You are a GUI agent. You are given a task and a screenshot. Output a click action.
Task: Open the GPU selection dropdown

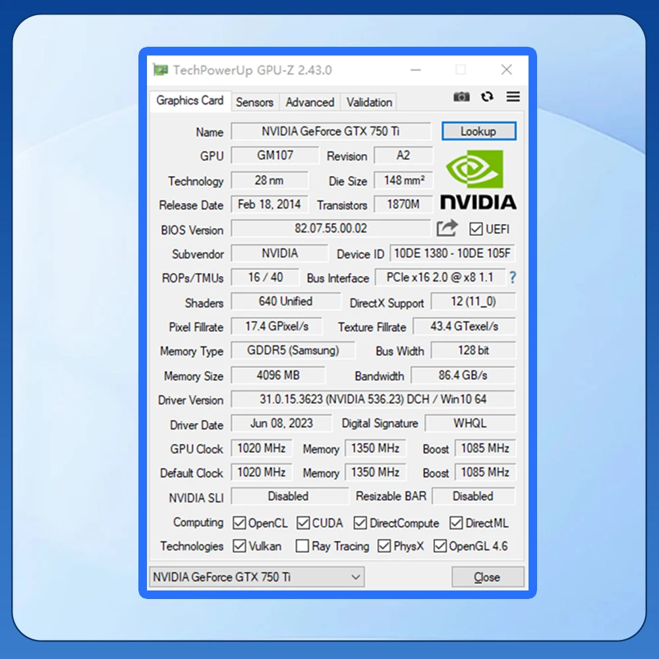[257, 577]
